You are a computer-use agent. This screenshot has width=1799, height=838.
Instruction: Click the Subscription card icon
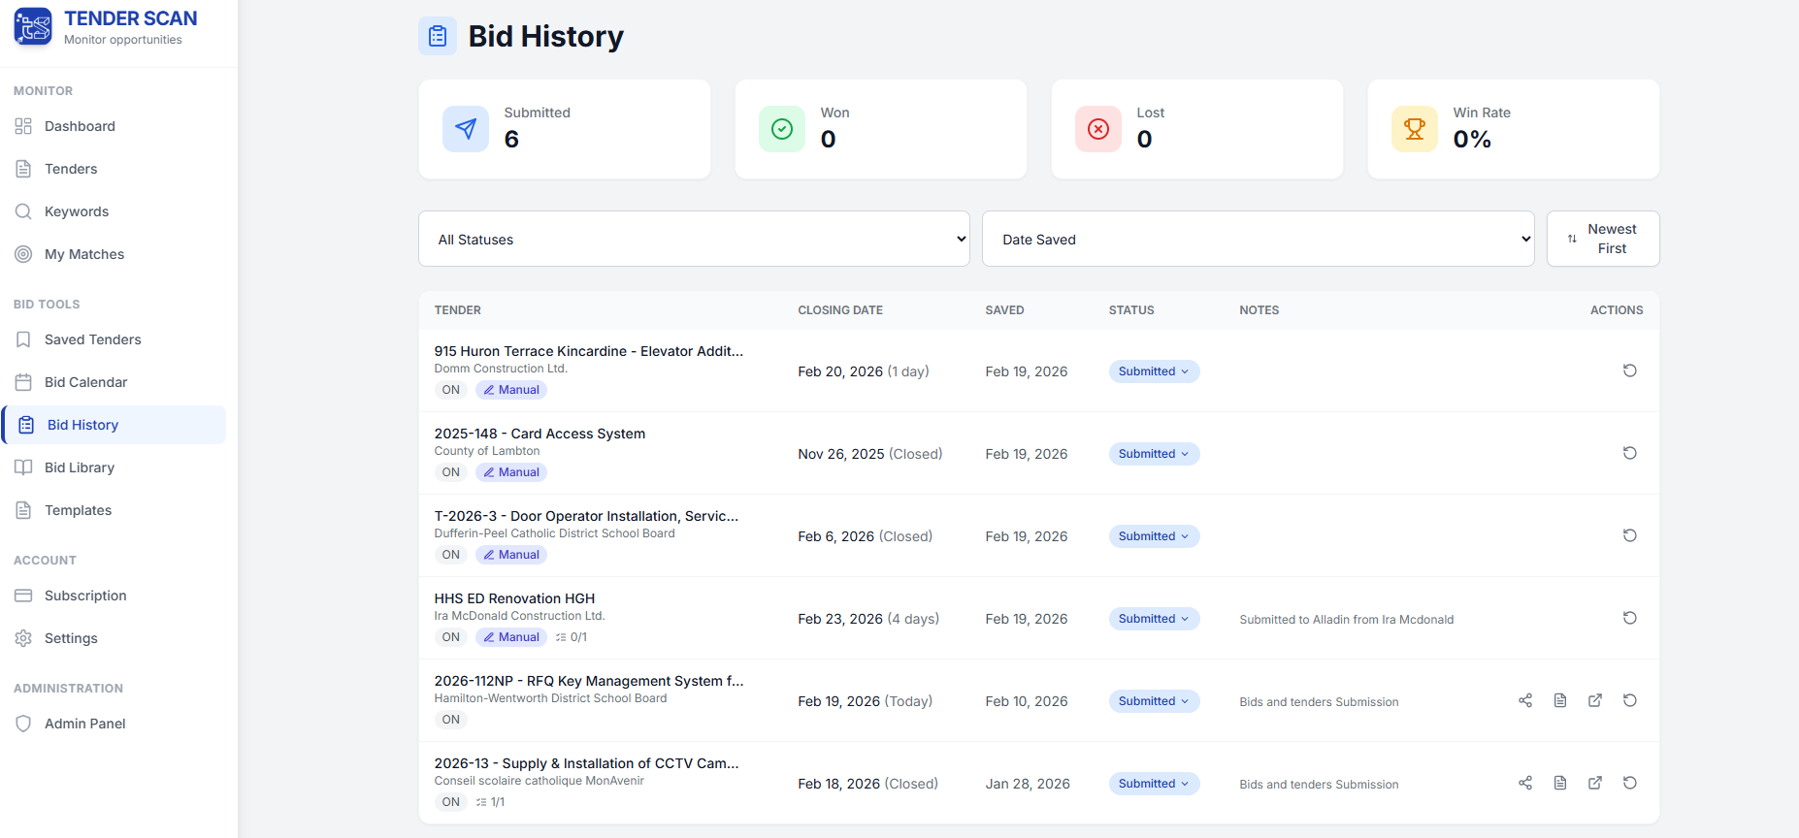[x=23, y=596]
